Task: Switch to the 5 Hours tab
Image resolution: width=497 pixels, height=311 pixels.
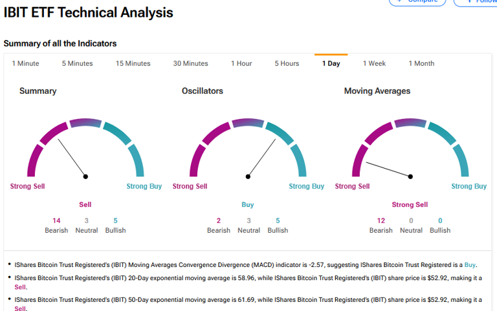Action: (287, 63)
